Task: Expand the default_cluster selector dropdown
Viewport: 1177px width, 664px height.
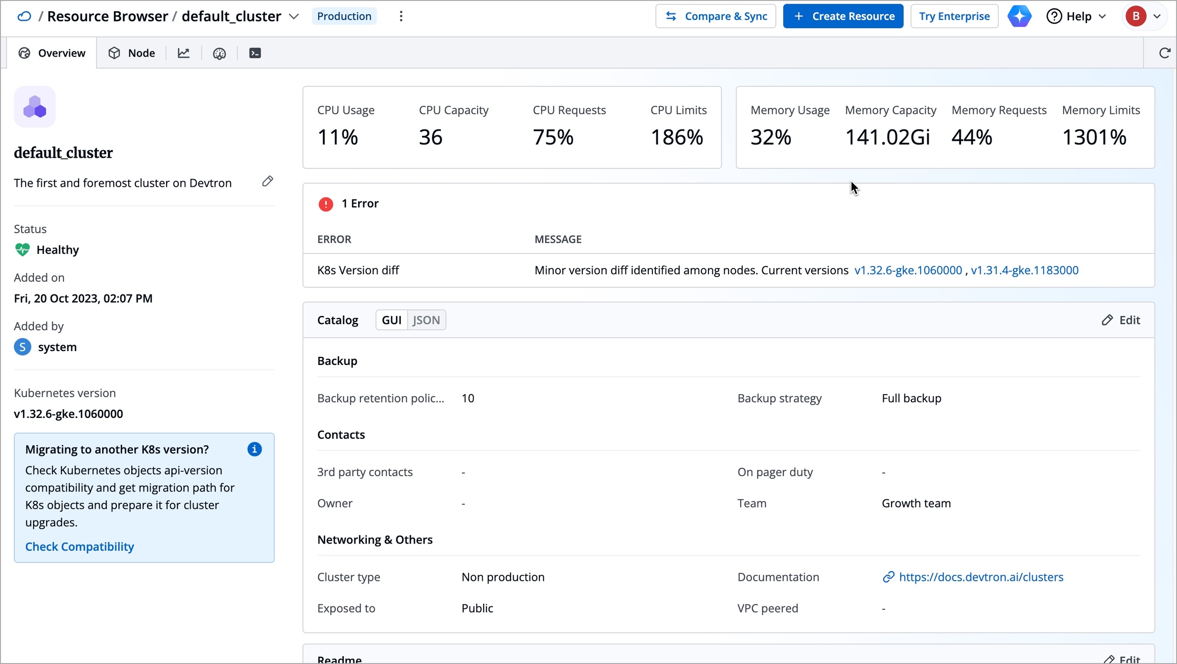Action: click(x=294, y=16)
